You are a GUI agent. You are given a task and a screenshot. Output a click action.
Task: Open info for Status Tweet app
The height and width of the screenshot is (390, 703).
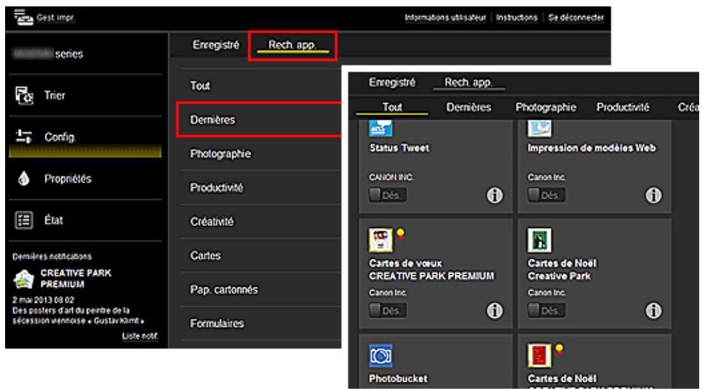point(494,195)
